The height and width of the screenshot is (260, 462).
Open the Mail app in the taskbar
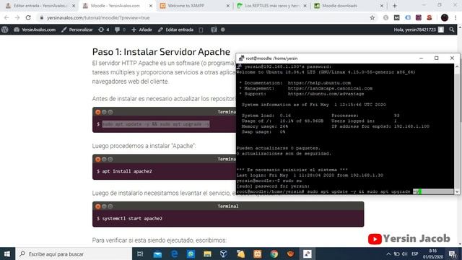[157, 253]
